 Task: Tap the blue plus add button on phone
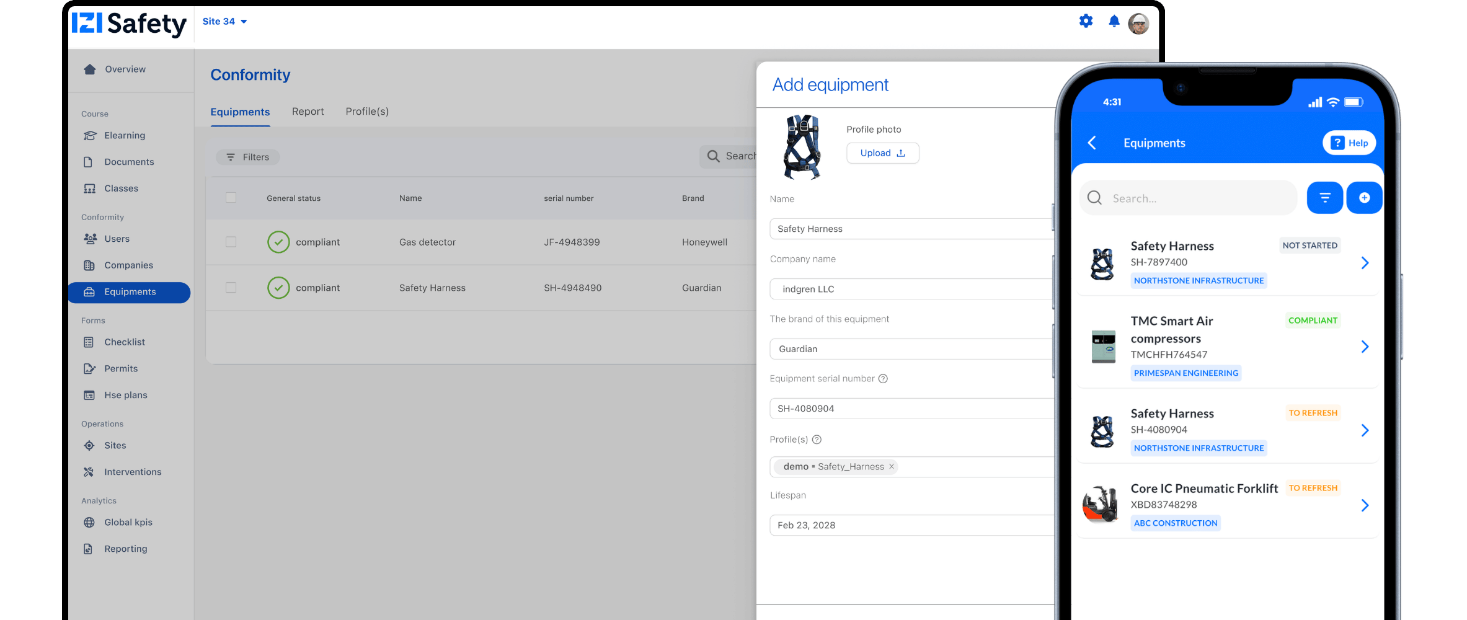[x=1364, y=198]
